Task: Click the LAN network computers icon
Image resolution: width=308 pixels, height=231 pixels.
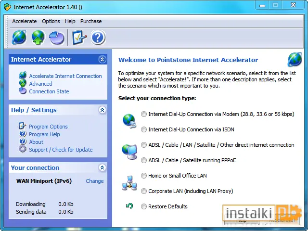Action: (129, 183)
